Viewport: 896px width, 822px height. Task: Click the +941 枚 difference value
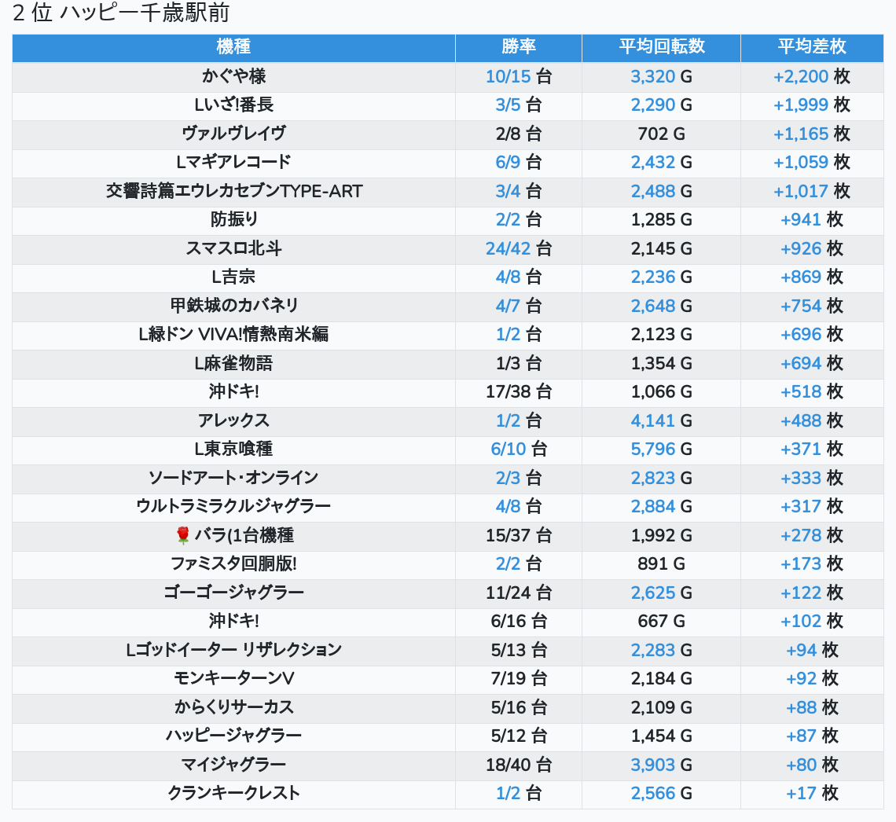point(811,219)
